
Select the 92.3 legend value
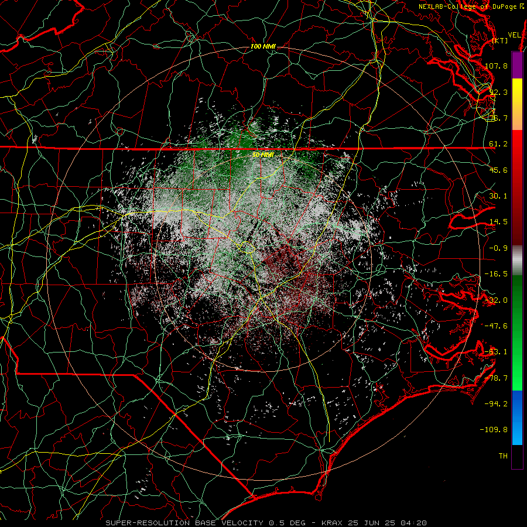[x=498, y=92]
